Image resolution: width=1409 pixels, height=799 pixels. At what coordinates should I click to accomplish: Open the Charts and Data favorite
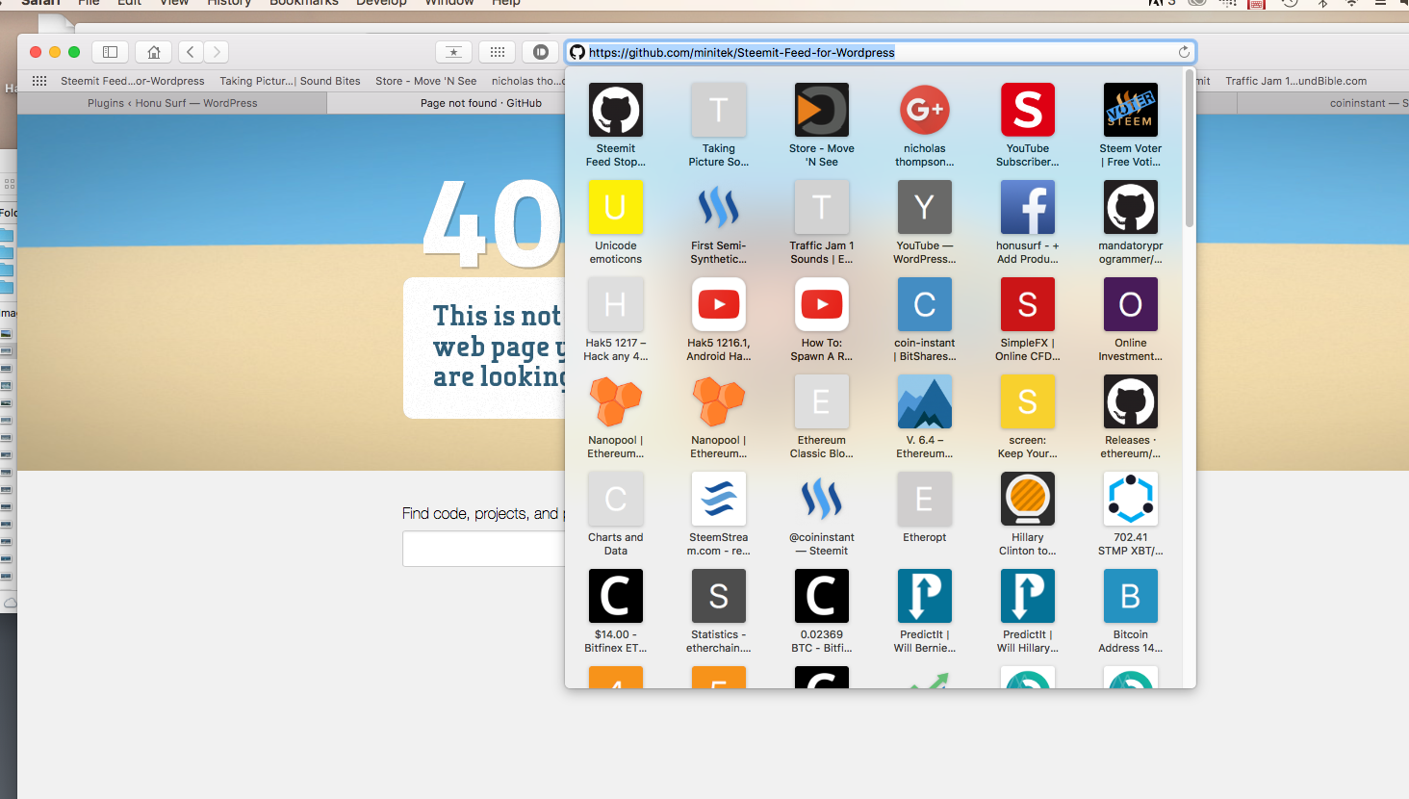[x=616, y=499]
